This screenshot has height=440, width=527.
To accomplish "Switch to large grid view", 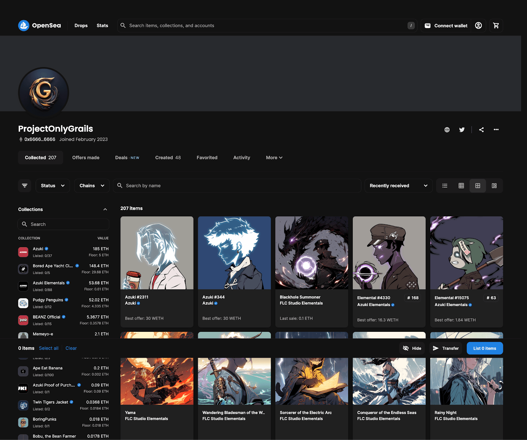I will tap(478, 186).
